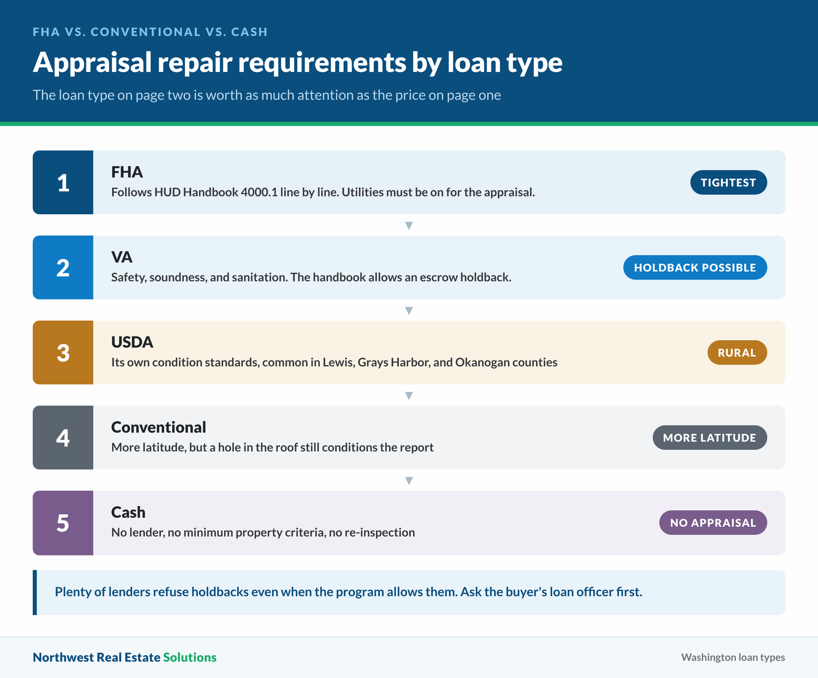
Task: Click the MORE LATITUDE badge
Action: pyautogui.click(x=710, y=437)
